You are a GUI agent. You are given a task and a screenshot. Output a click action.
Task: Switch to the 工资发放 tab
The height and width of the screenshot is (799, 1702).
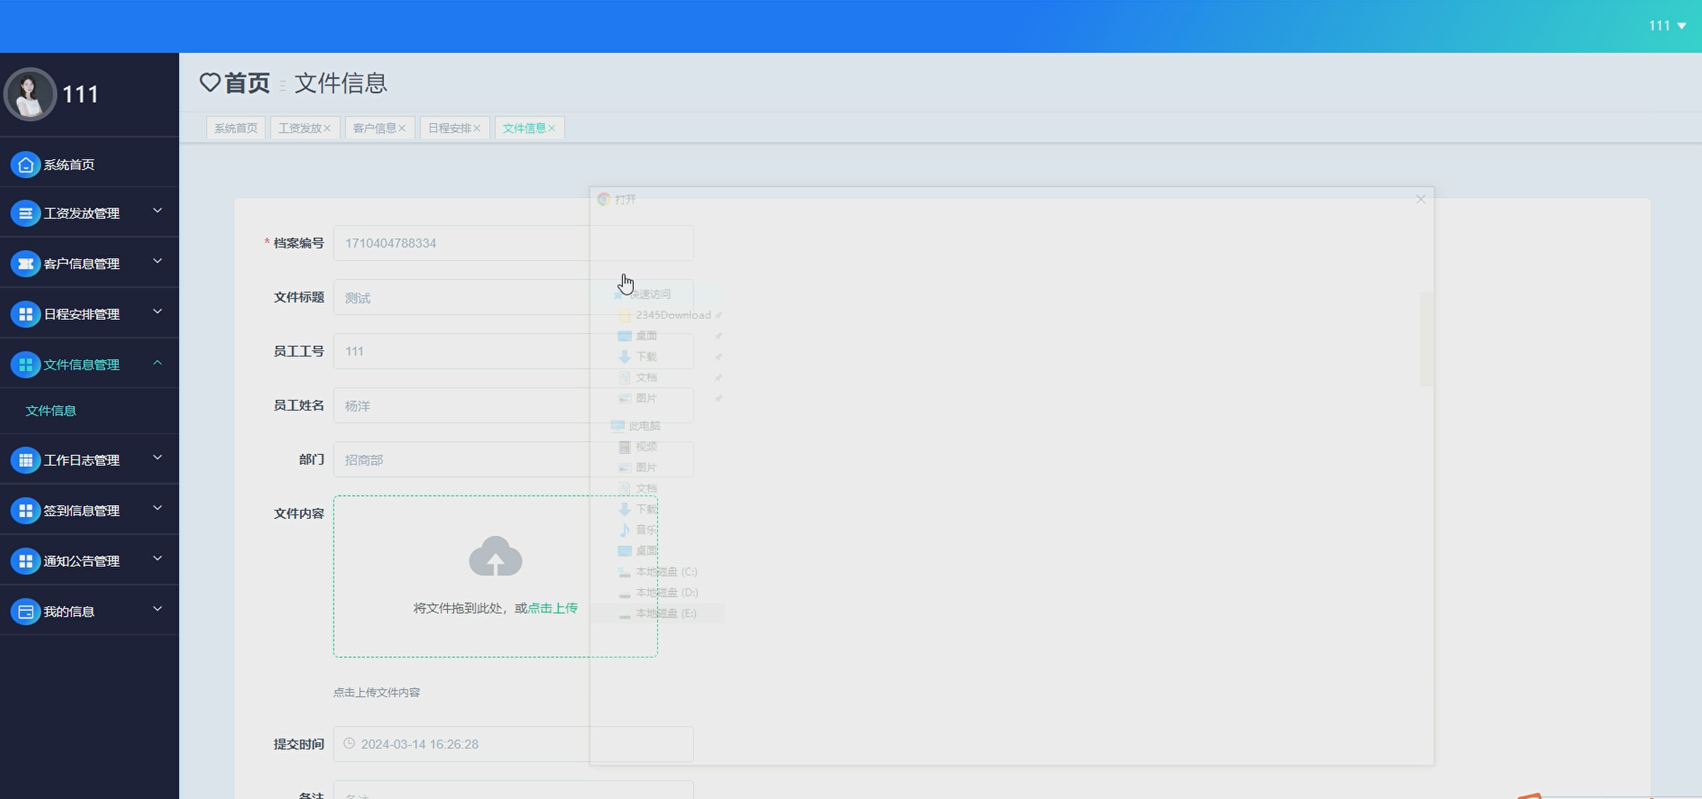point(300,128)
